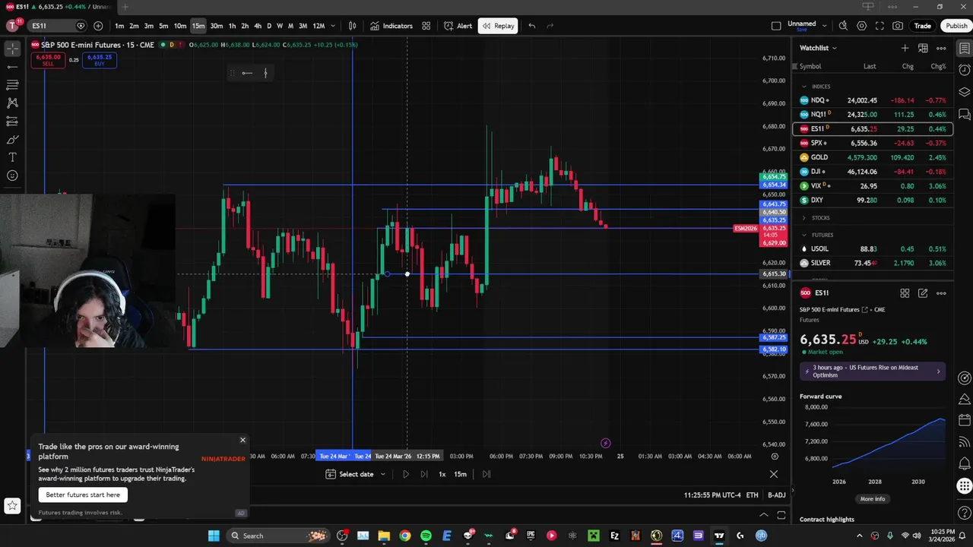Select the brush drawing tool
973x547 pixels.
point(12,140)
